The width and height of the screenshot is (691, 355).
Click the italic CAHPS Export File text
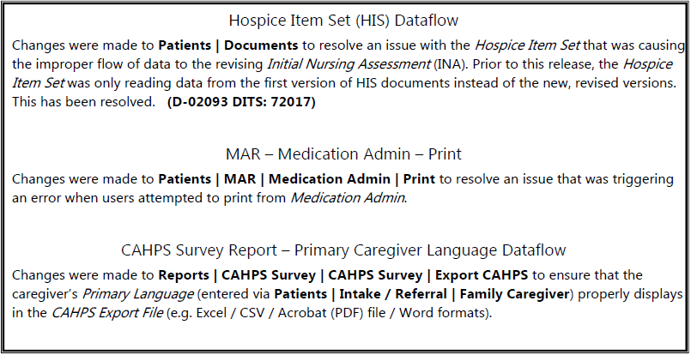click(x=89, y=312)
